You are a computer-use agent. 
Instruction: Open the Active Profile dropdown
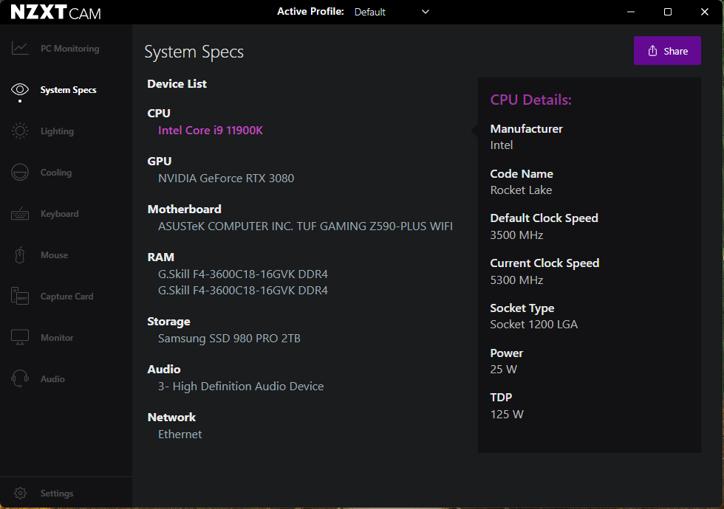coord(392,12)
